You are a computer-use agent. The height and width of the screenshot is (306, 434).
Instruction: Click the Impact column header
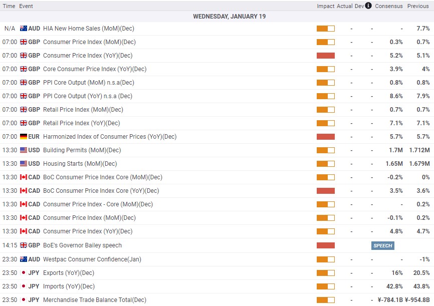(x=325, y=6)
